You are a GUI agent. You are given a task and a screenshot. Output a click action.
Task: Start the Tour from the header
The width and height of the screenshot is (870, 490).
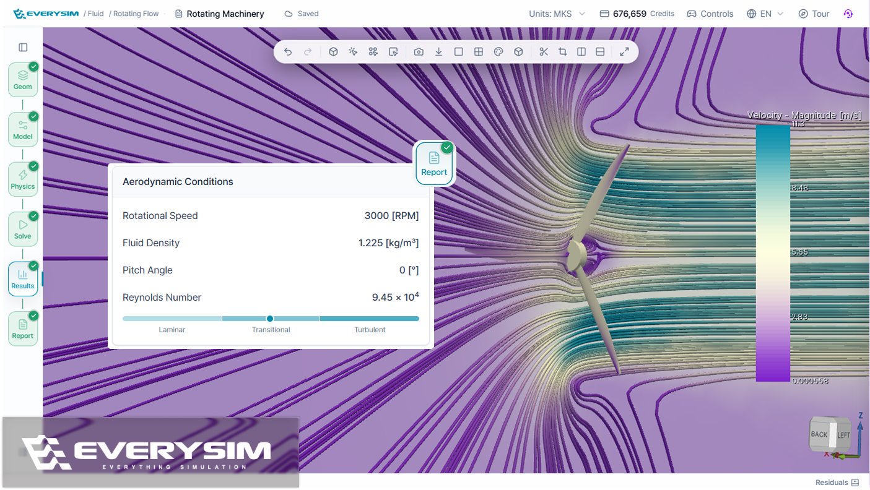pos(814,14)
